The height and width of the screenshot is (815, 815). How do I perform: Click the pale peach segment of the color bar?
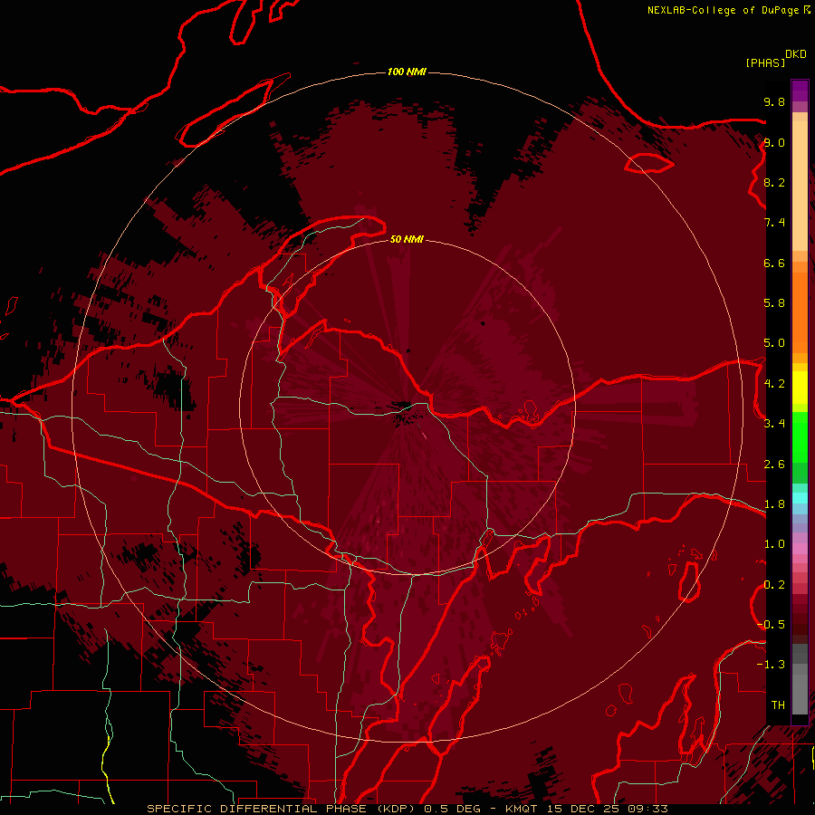click(800, 186)
